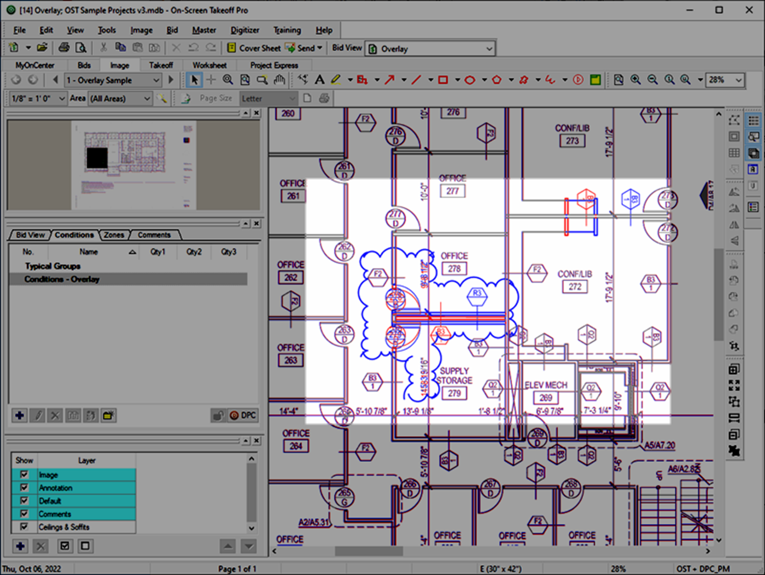Click the Cover Sheet button
Viewport: 765px width, 575px height.
pos(253,48)
